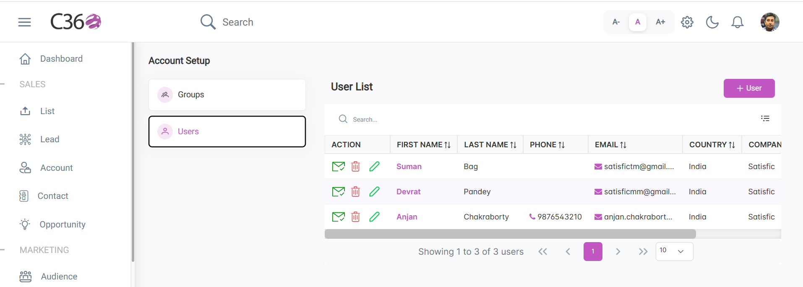Increase font size with A+ button
The width and height of the screenshot is (803, 287).
660,22
